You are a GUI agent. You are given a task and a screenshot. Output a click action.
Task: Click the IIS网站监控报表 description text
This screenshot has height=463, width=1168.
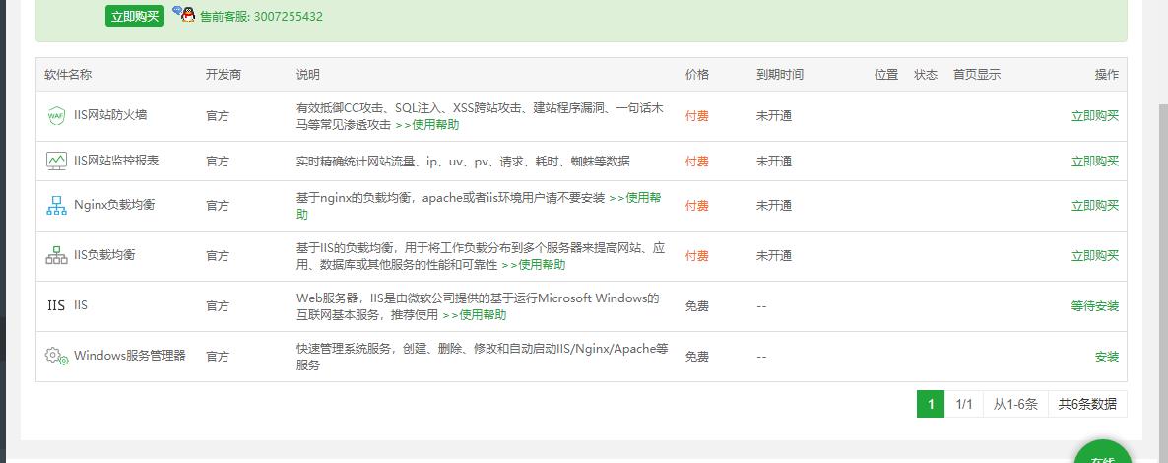pyautogui.click(x=463, y=161)
